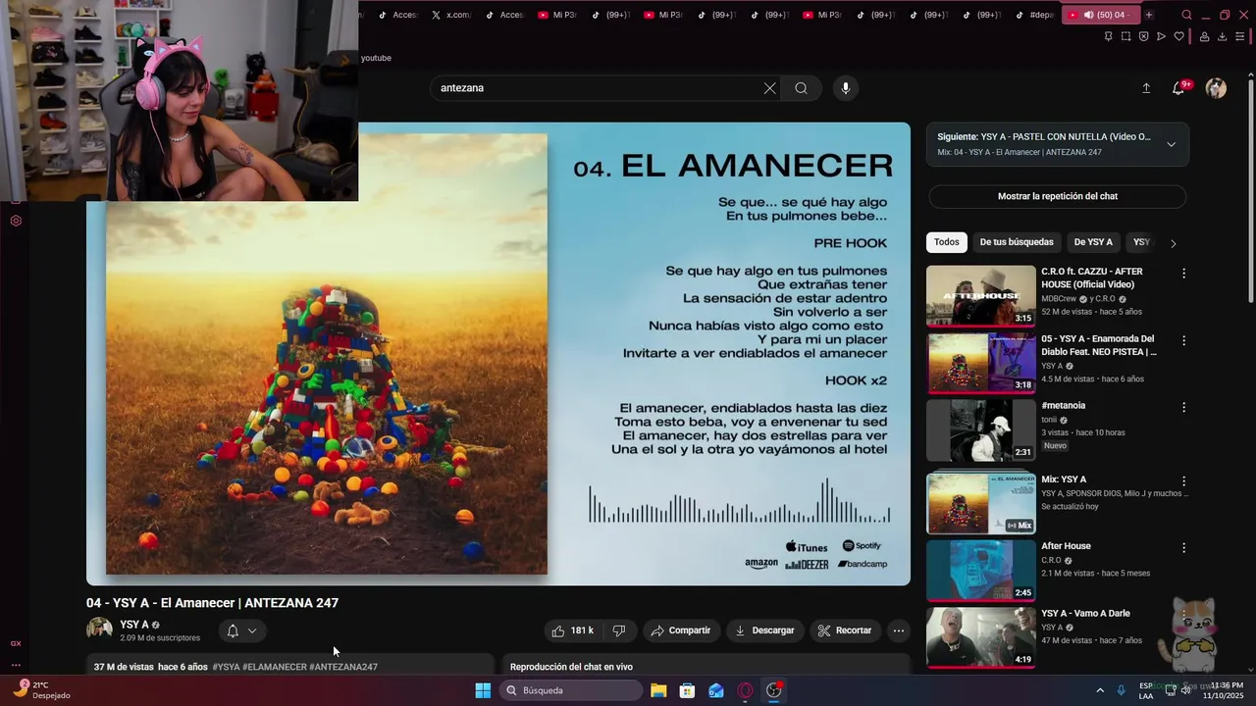The width and height of the screenshot is (1256, 706).
Task: Click the Recortar clip button
Action: [x=845, y=630]
